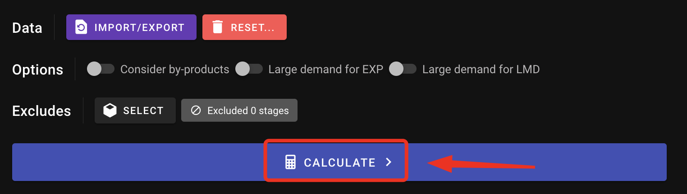Click the 'Data' section heading
Image resolution: width=687 pixels, height=194 pixels.
27,28
